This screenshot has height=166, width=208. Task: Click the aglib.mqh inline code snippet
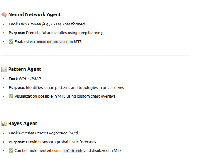click(x=73, y=151)
